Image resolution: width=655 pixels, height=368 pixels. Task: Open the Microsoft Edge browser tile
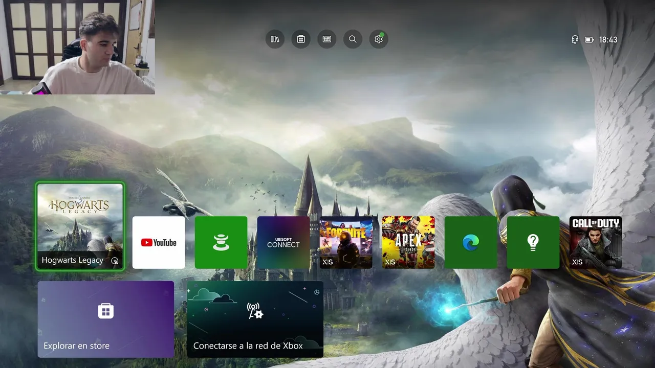point(471,242)
